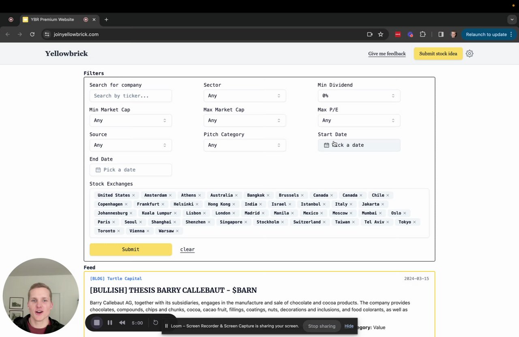Remove the Jakarta exchange chip
This screenshot has height=337, width=519.
[x=383, y=204]
